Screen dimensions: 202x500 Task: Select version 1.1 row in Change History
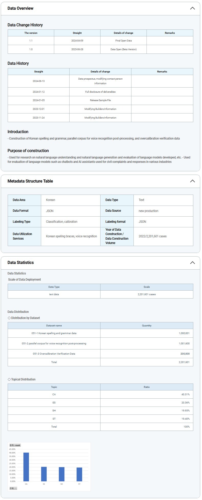(x=31, y=41)
